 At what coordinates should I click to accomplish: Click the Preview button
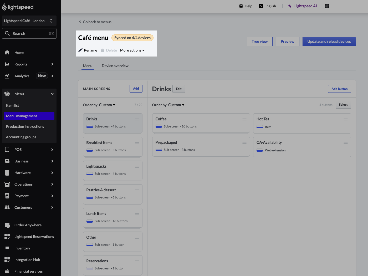(x=288, y=42)
